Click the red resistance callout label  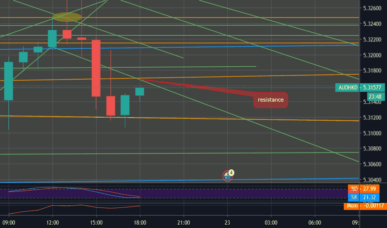(270, 100)
